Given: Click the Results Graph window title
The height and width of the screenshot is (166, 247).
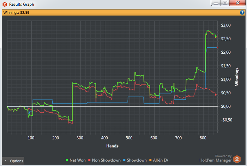Looking at the screenshot, I should tap(22, 4).
